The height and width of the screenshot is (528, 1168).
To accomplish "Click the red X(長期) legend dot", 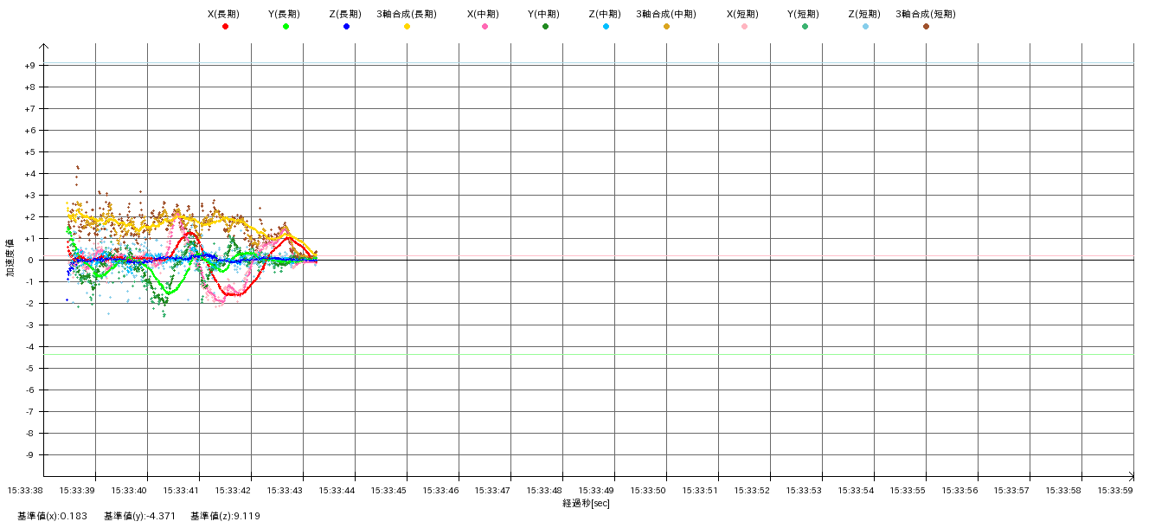I will [225, 27].
